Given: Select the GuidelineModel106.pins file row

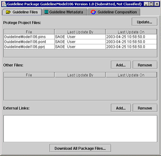Looking at the screenshot, I should point(80,37).
